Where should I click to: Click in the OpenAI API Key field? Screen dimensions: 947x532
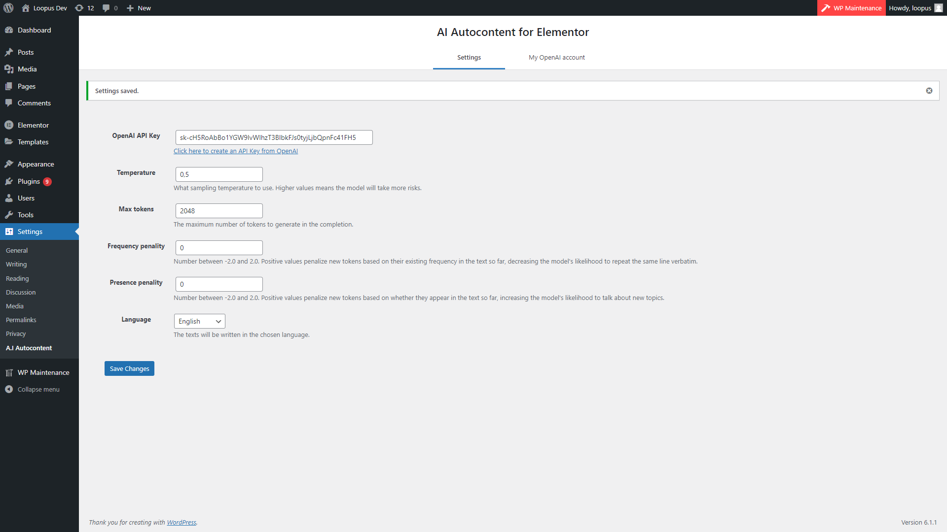pos(274,137)
